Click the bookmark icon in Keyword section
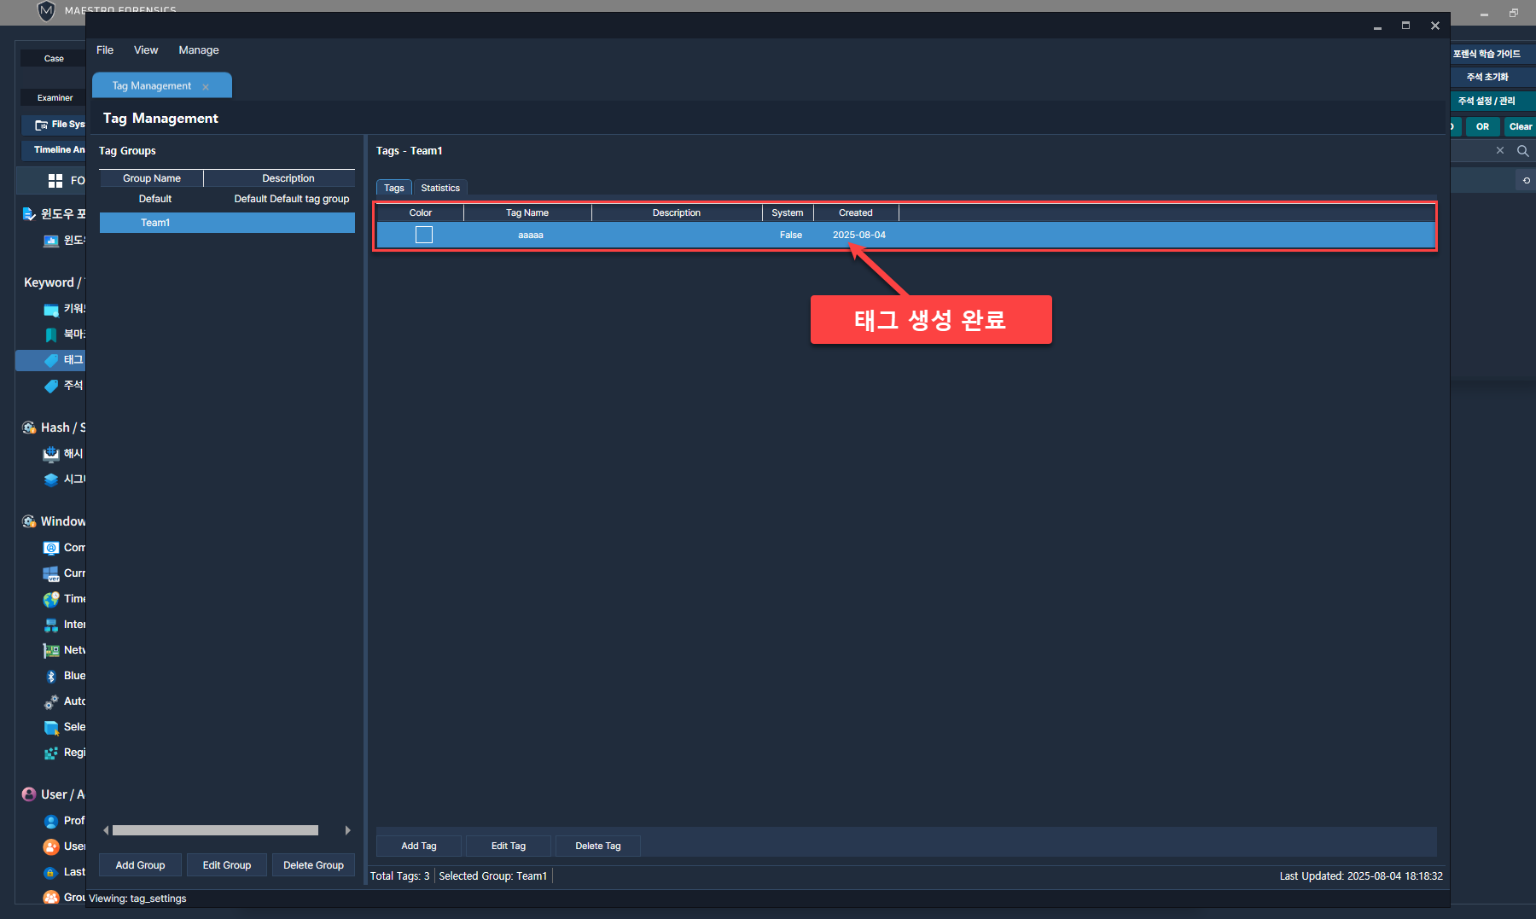This screenshot has width=1536, height=919. click(x=51, y=334)
